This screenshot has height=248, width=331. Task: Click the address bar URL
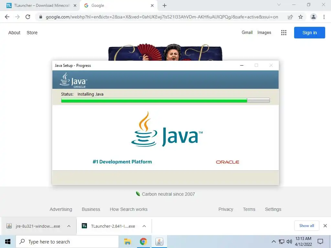point(162,17)
